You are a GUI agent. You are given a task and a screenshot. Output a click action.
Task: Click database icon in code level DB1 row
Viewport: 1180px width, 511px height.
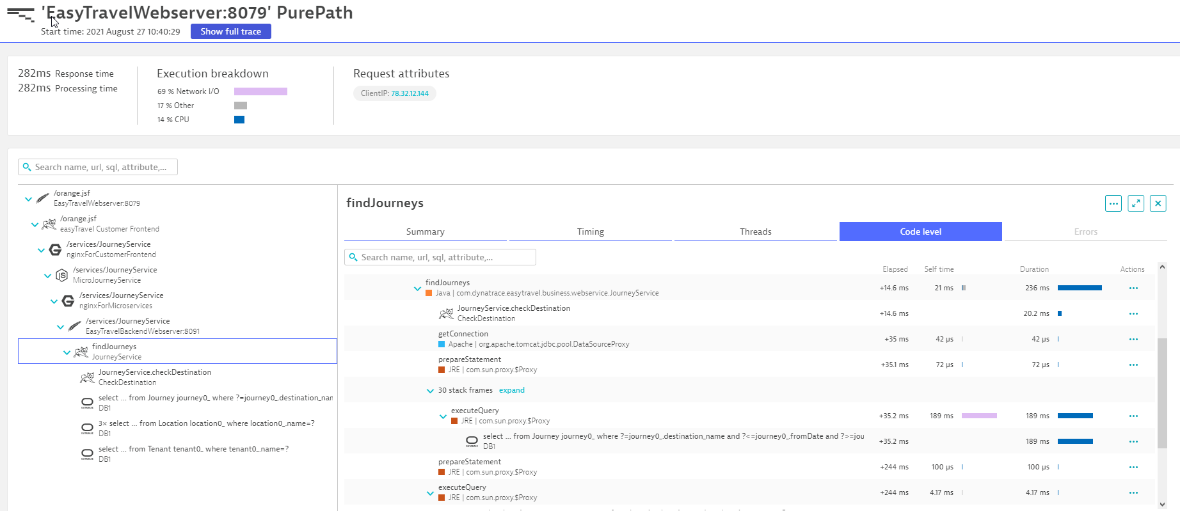472,441
